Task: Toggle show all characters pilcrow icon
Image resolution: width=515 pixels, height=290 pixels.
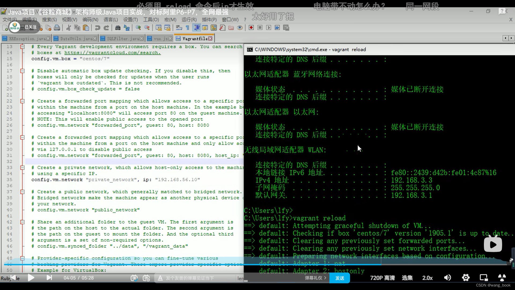Action: [187, 28]
